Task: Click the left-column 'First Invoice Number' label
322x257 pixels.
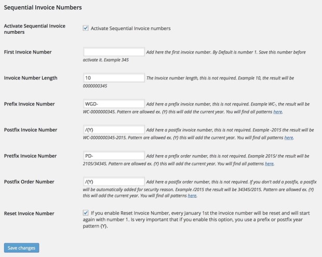Action: point(28,52)
